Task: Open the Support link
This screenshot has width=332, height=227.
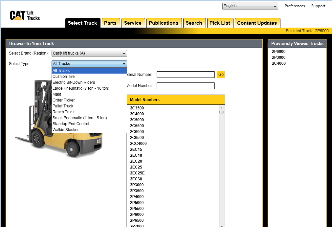Action: pyautogui.click(x=318, y=6)
